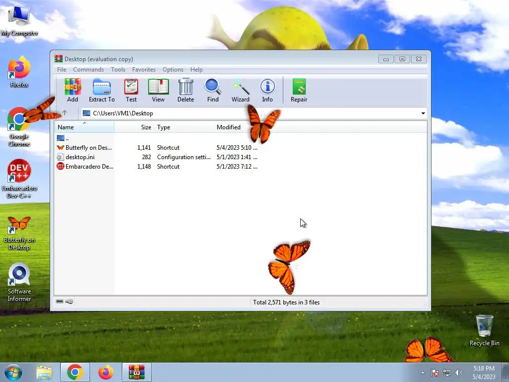
Task: Click the 5/1/2023 7:12 modified date
Action: (x=237, y=166)
